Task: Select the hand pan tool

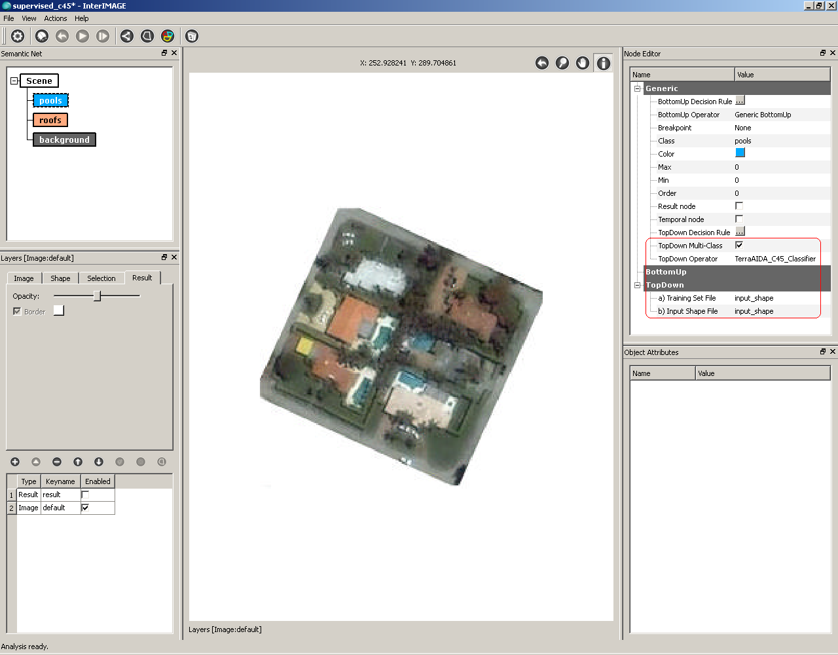Action: point(583,63)
